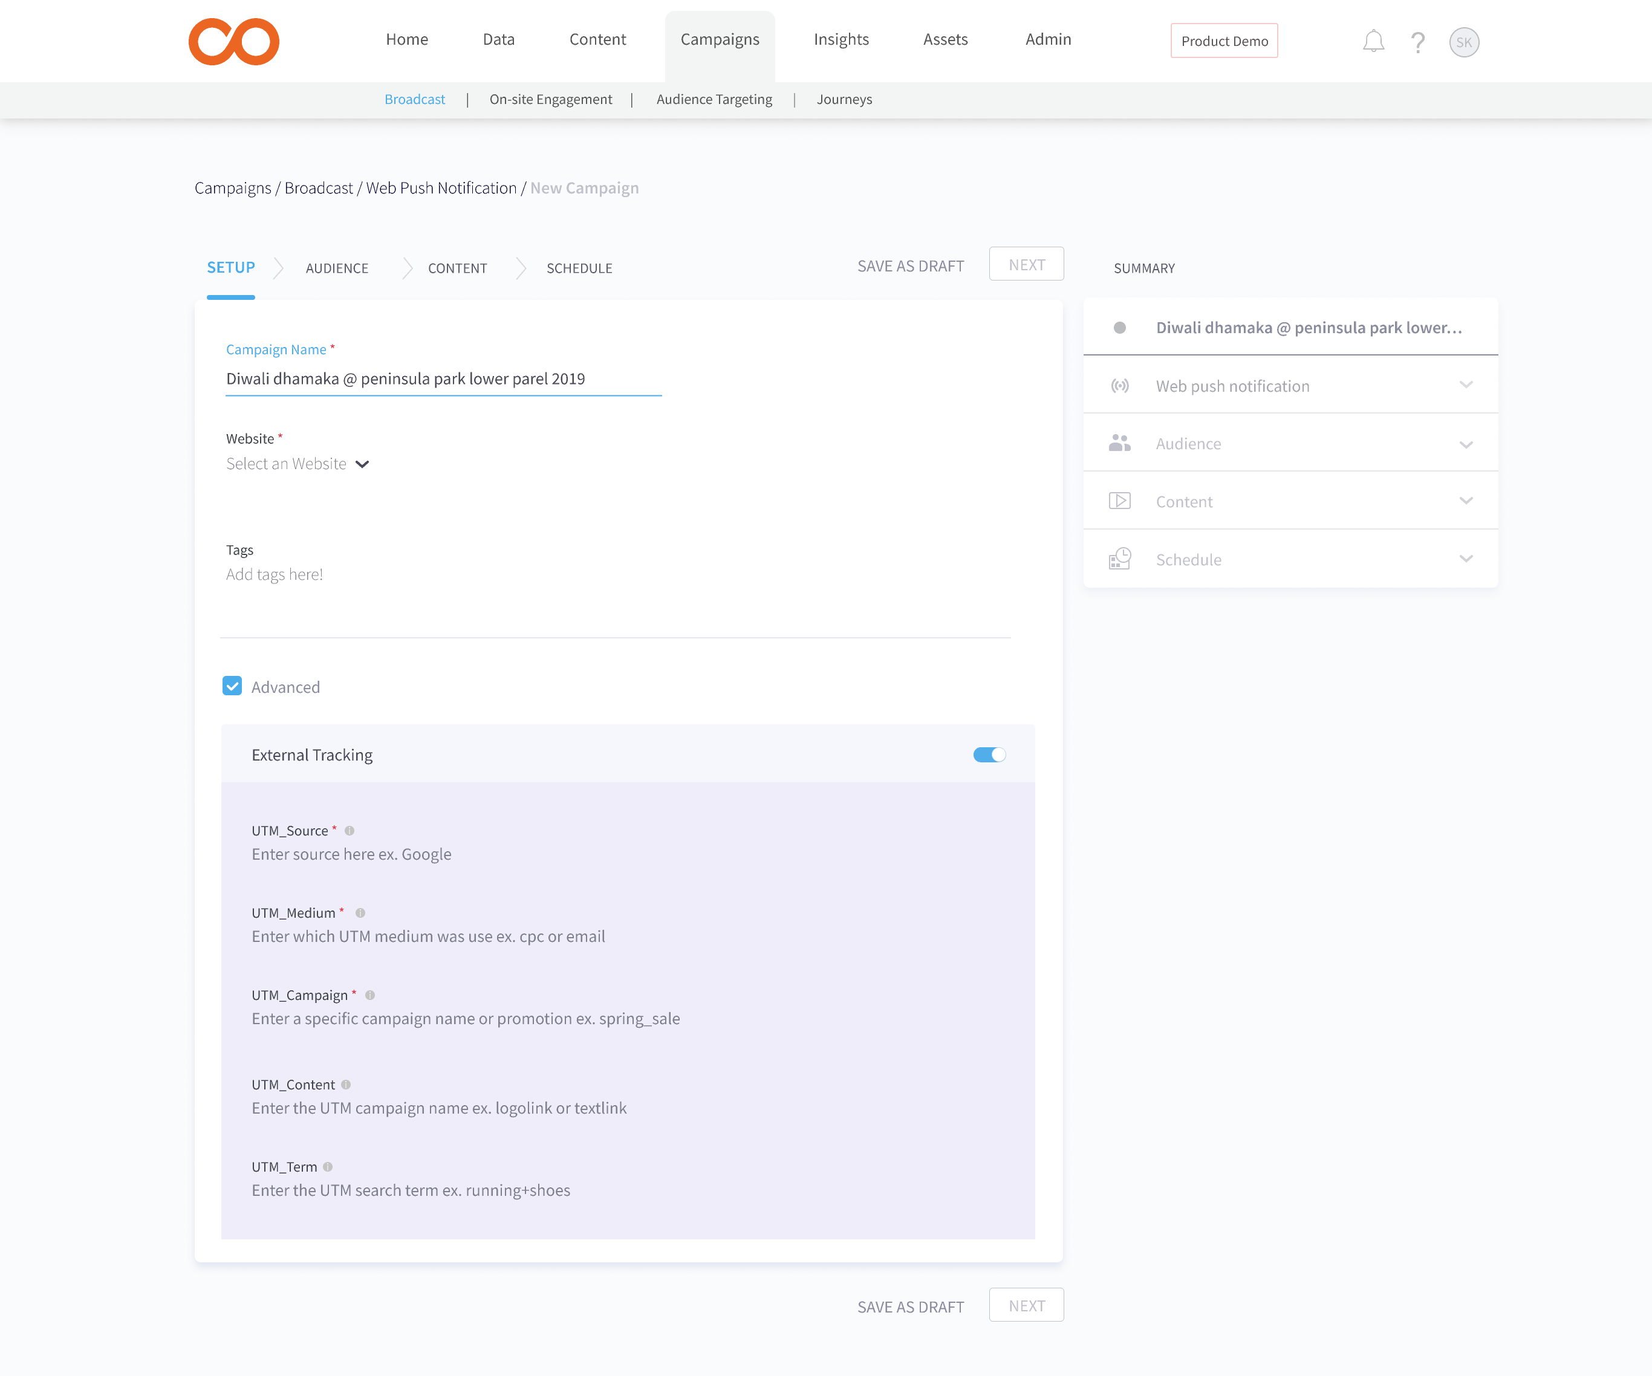Open the Insights menu

click(841, 39)
